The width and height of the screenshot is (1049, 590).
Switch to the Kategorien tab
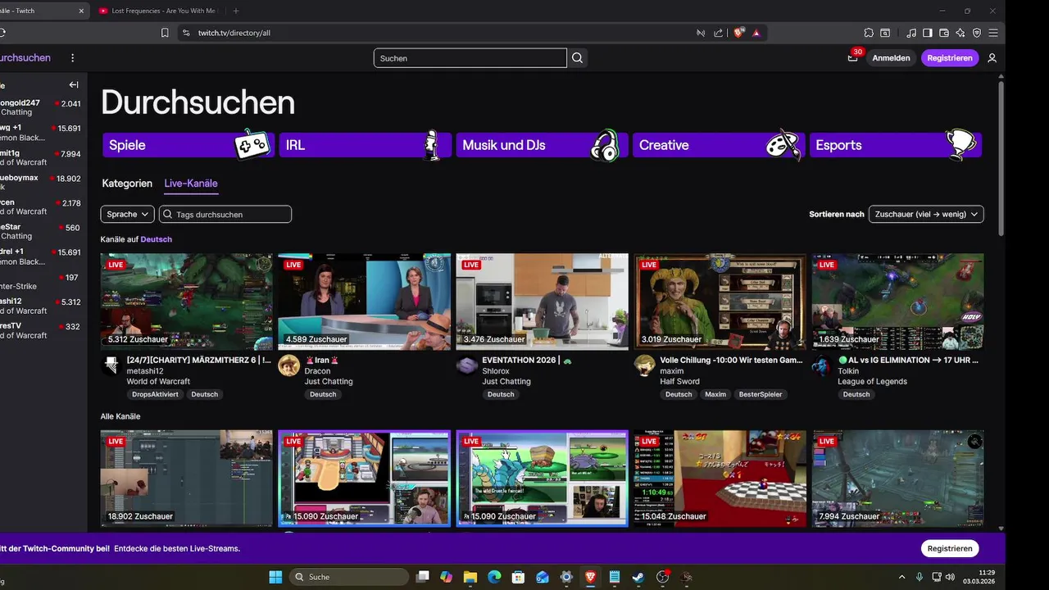[127, 184]
